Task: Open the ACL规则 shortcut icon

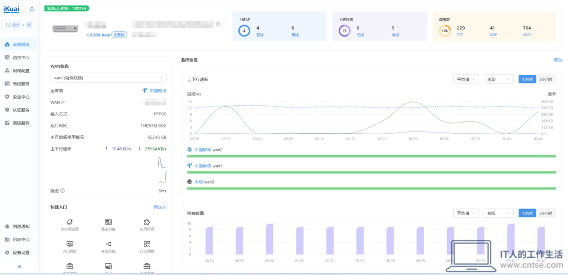Action: [69, 244]
